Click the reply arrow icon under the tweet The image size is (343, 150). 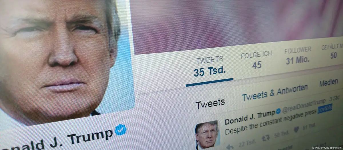230,147
